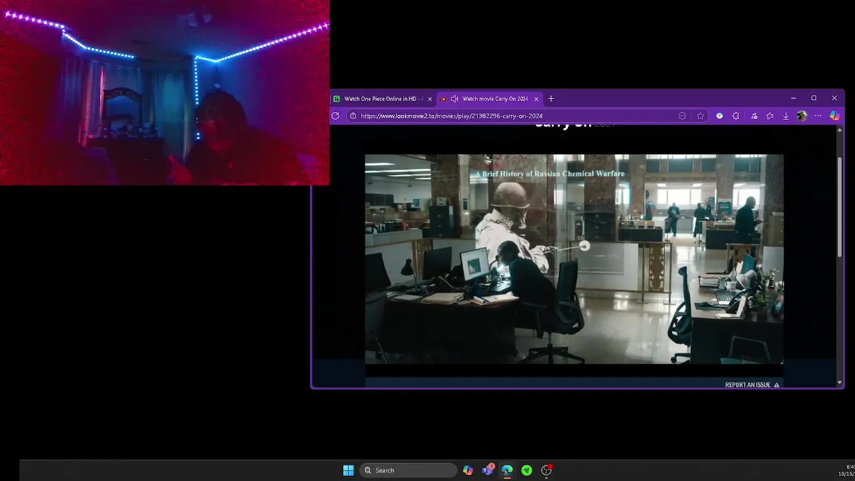Open the taskbar clock and date
Screen dimensions: 855x481
[x=846, y=470]
